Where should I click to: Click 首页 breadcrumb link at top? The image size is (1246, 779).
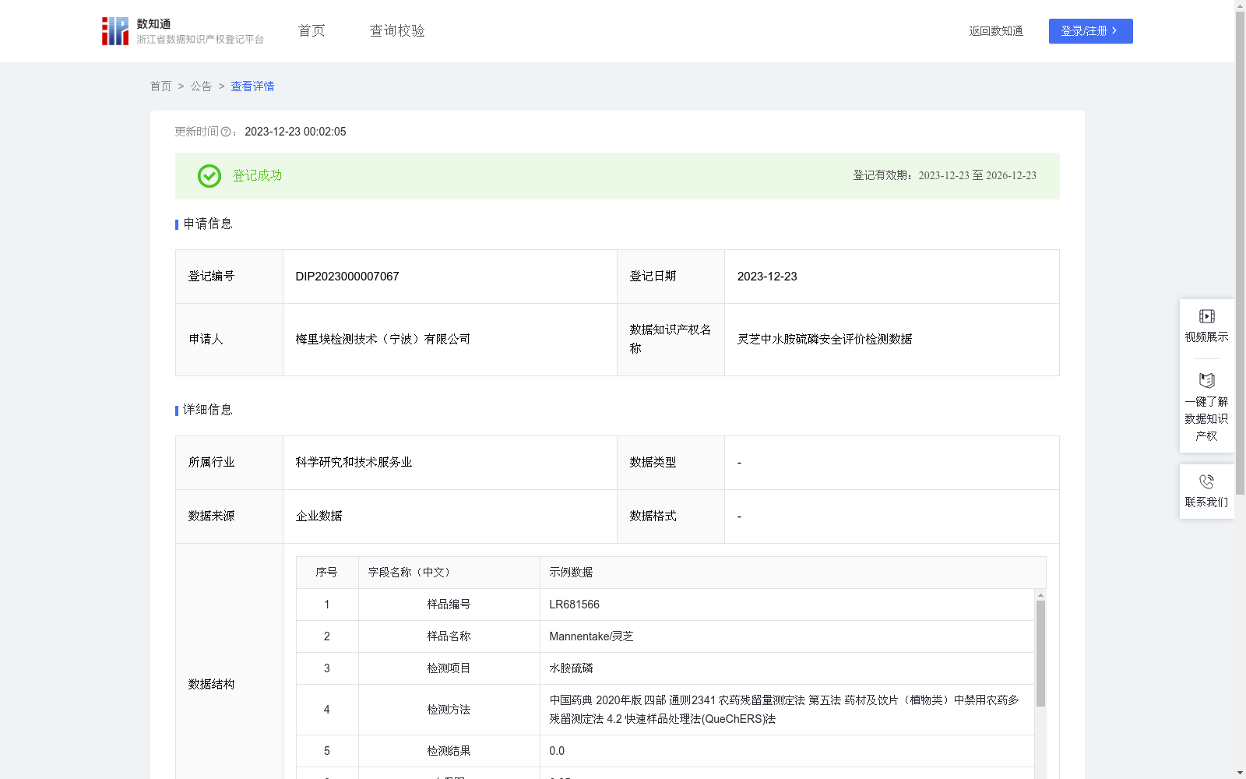(x=160, y=86)
